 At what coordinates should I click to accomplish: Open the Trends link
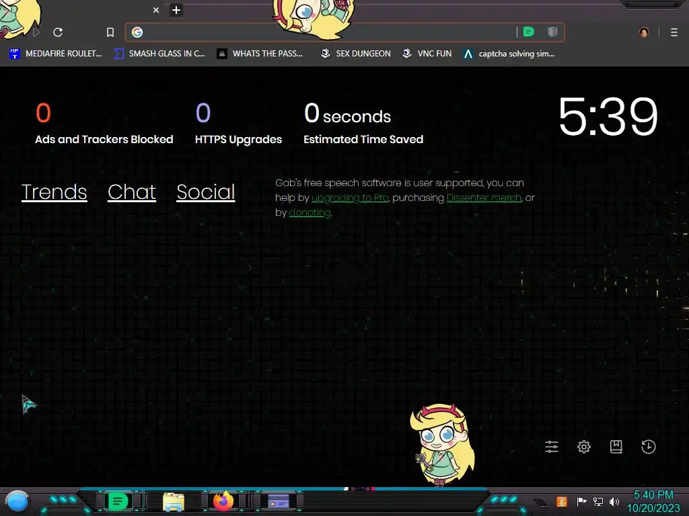coord(54,191)
